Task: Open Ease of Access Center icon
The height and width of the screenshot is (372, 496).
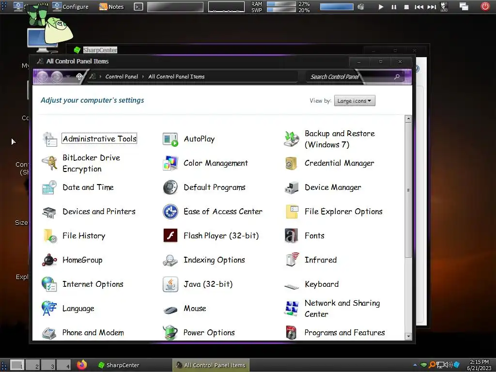Action: pos(170,212)
